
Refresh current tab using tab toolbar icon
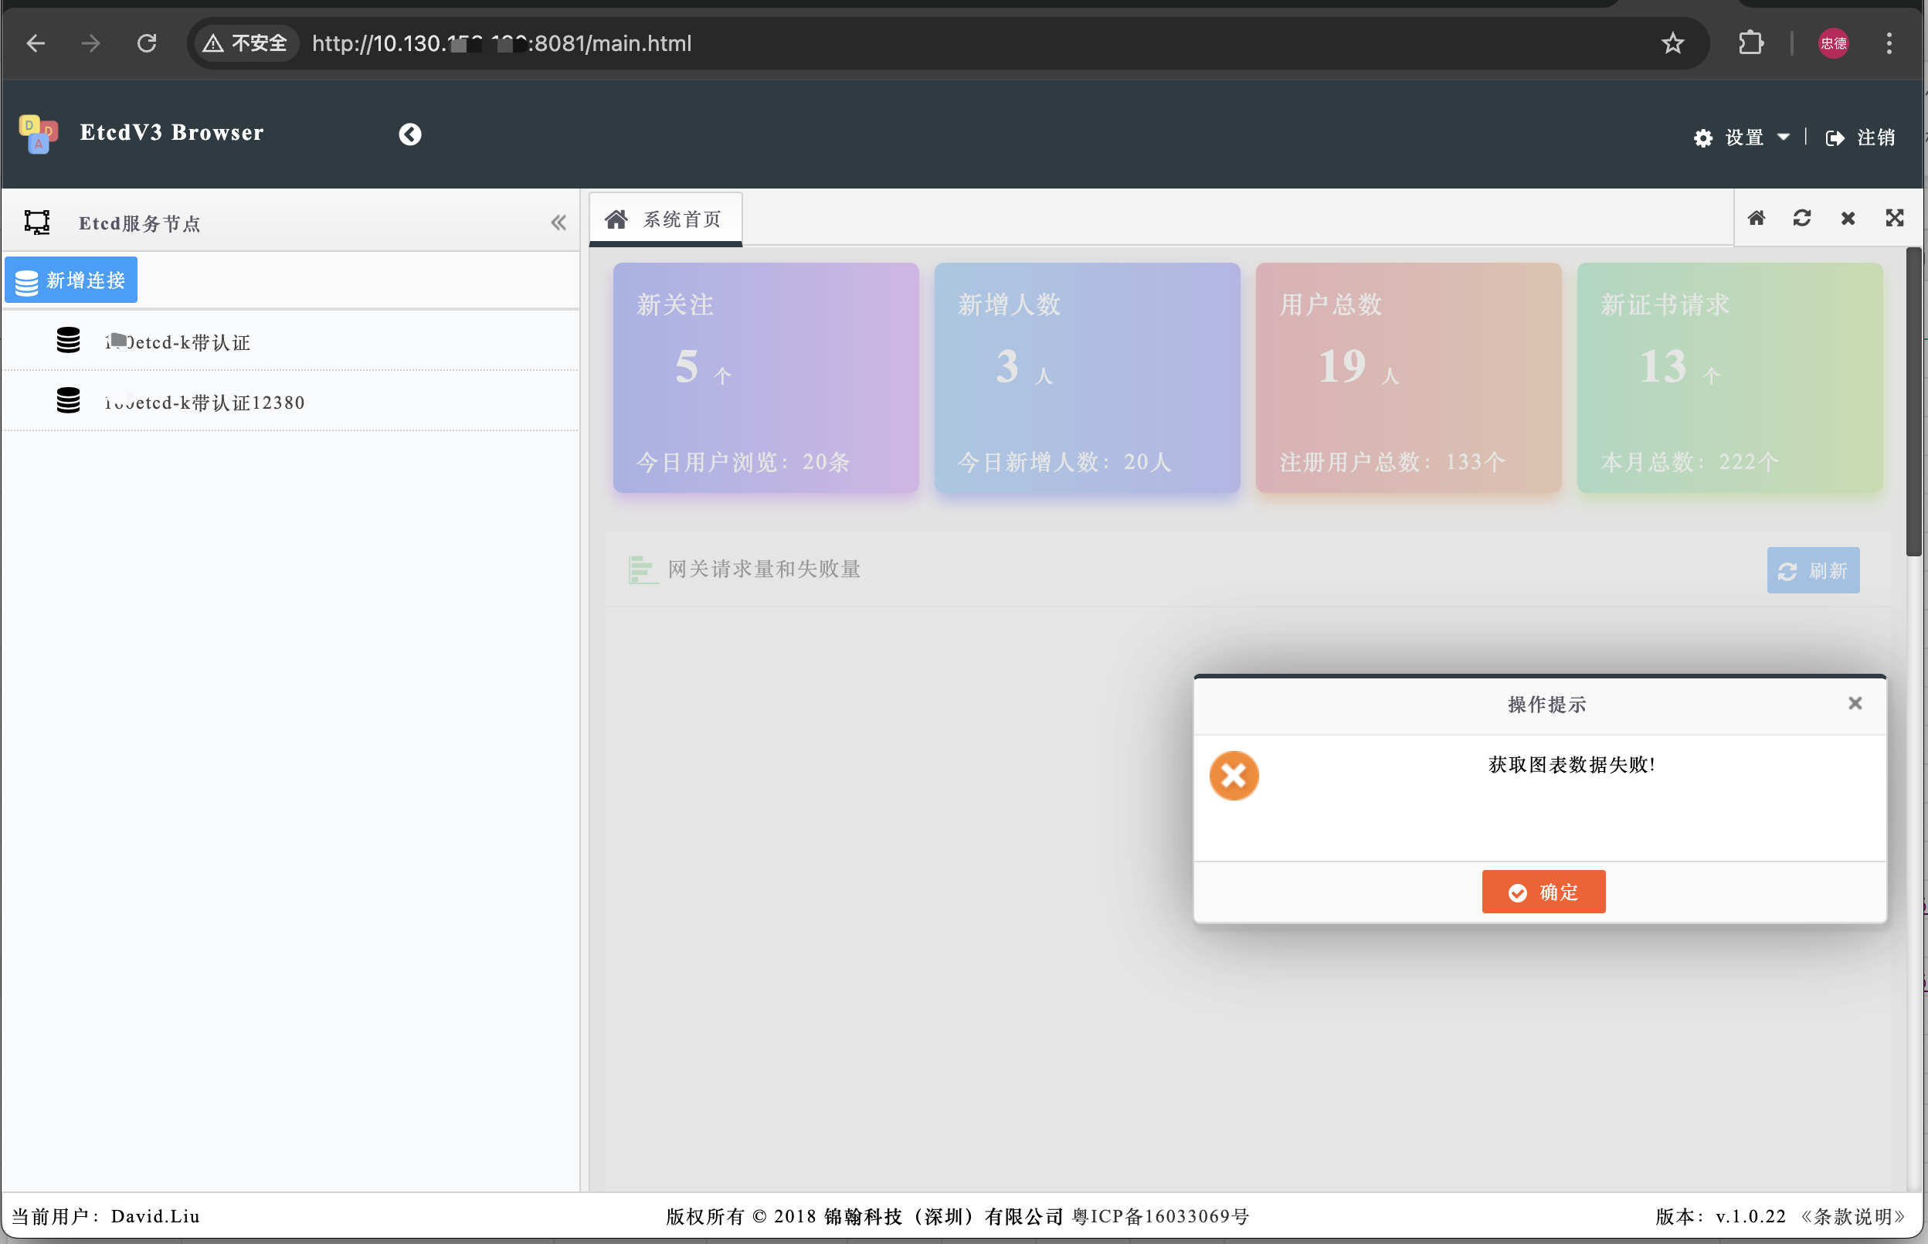[x=1801, y=218]
